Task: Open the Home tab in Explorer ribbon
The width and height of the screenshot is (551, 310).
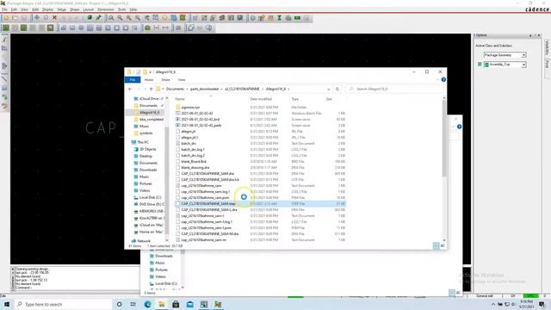Action: pyautogui.click(x=149, y=80)
